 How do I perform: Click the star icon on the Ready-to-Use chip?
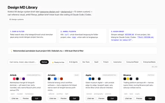(53, 62)
